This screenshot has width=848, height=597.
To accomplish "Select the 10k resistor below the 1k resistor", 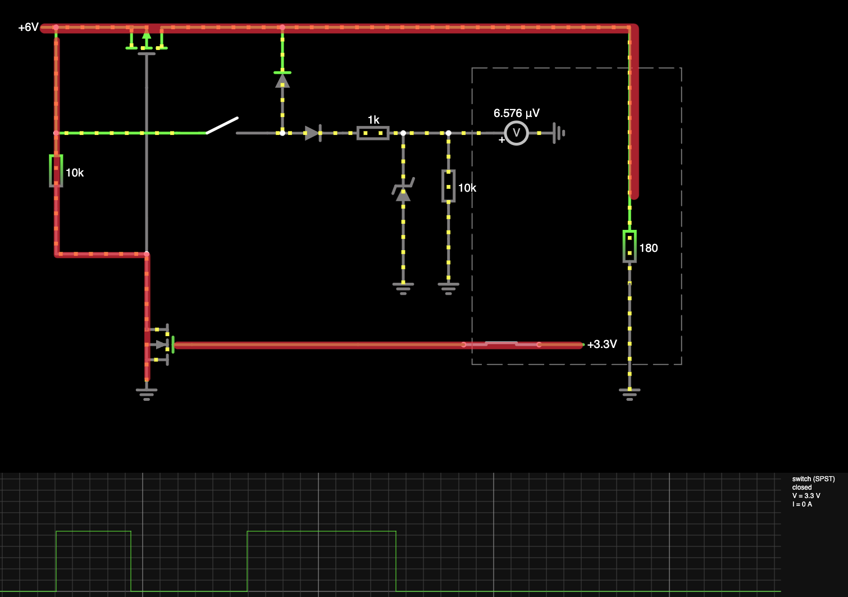I will [448, 187].
